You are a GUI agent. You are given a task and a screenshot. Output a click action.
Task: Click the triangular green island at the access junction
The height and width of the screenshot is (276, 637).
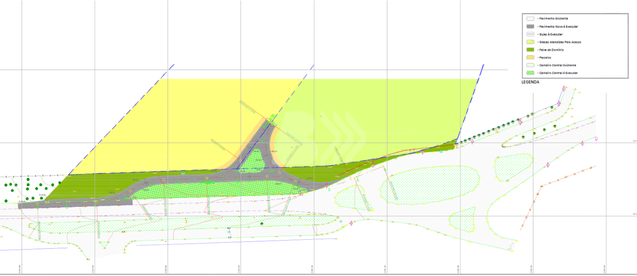253,162
